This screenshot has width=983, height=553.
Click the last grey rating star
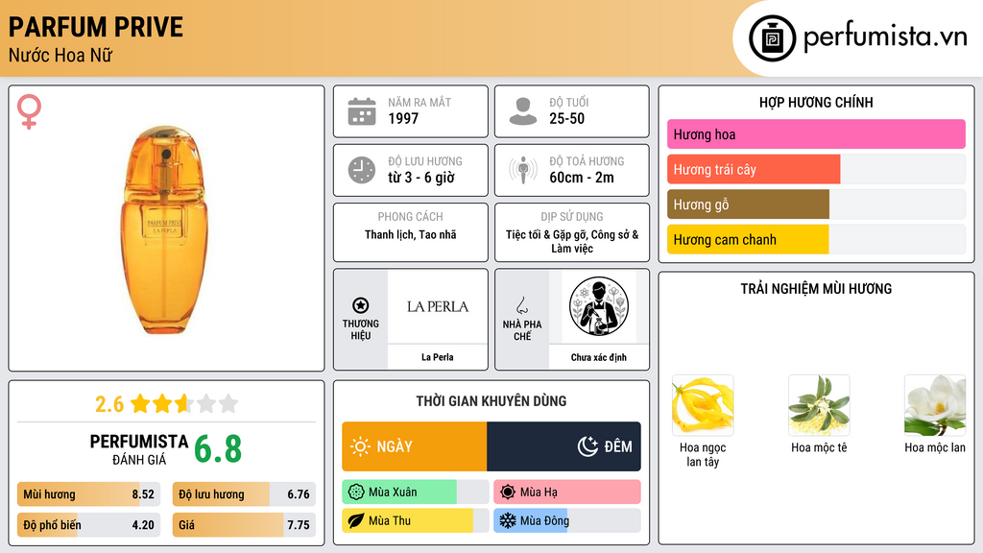(228, 403)
